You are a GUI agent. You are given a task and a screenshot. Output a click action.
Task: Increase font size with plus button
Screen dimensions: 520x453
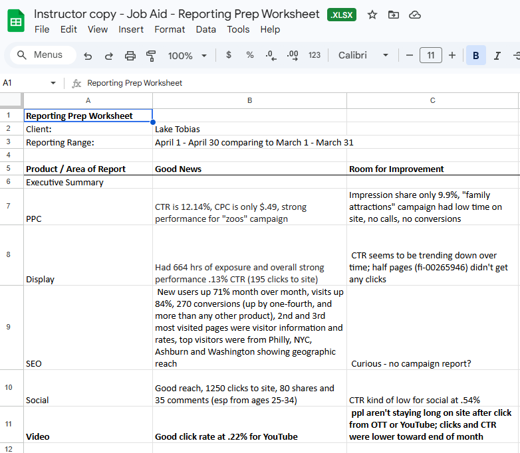pyautogui.click(x=452, y=55)
